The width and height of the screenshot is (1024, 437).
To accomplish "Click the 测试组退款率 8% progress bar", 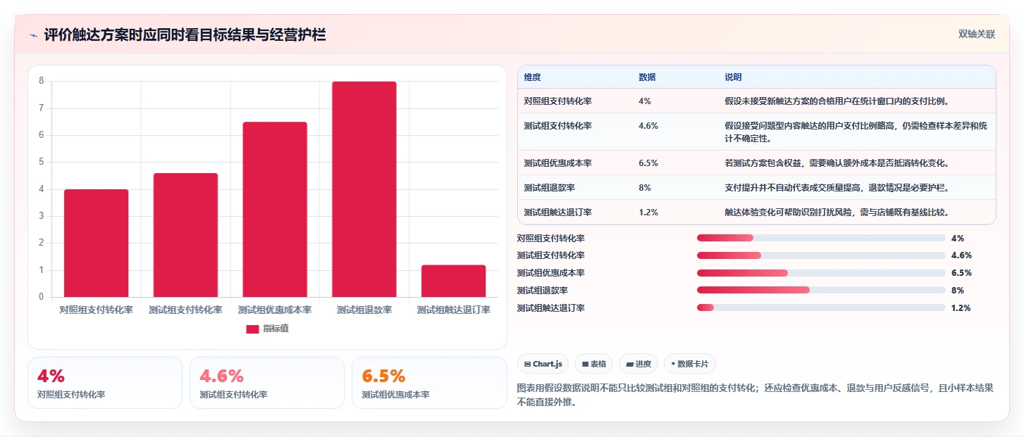I will [821, 290].
